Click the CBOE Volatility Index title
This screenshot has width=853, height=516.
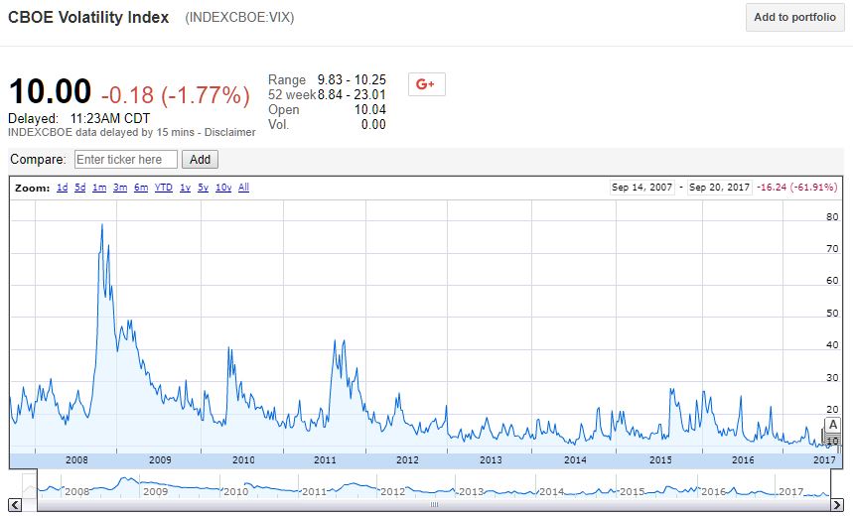click(88, 18)
